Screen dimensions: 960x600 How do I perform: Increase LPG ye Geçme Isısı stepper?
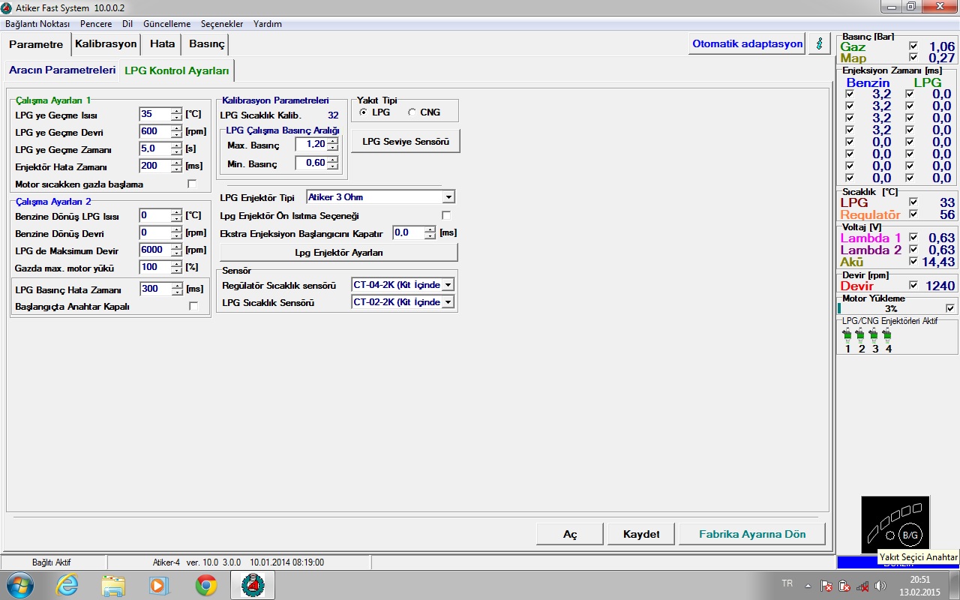tap(177, 111)
